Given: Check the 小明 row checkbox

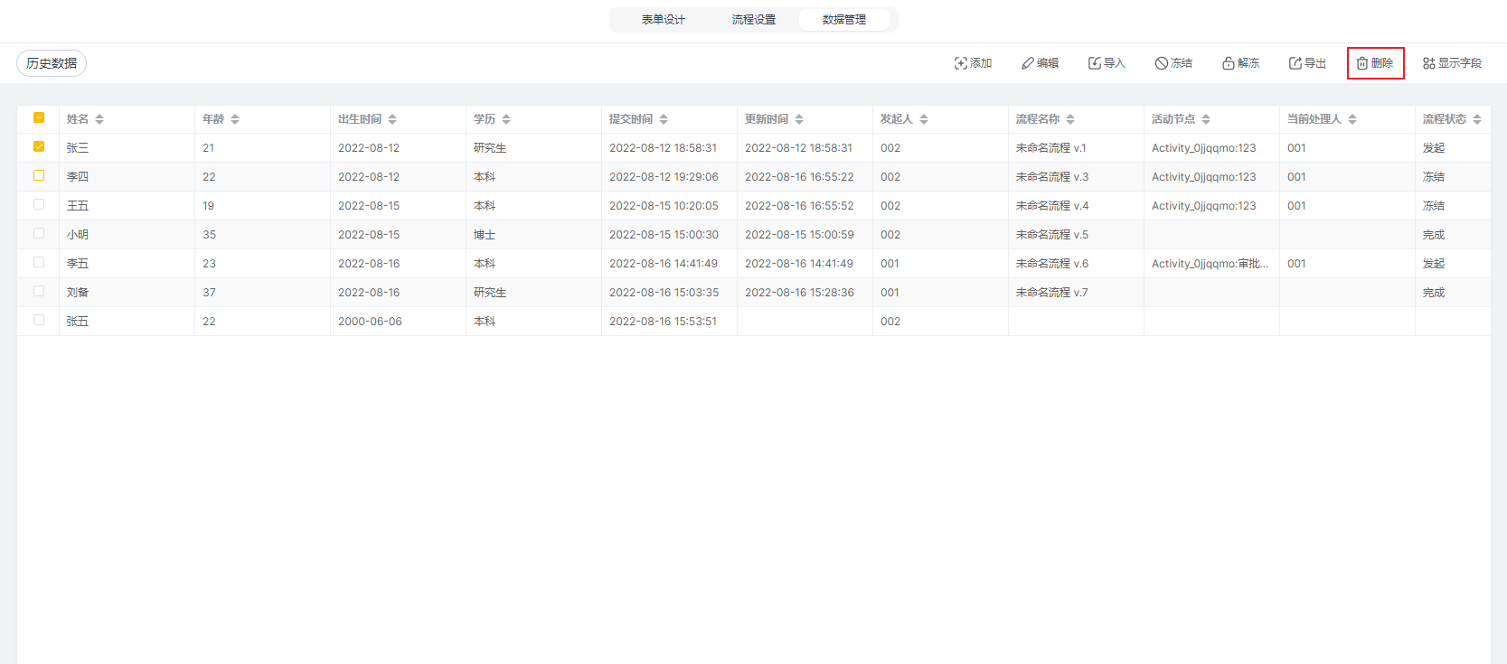Looking at the screenshot, I should pyautogui.click(x=39, y=233).
